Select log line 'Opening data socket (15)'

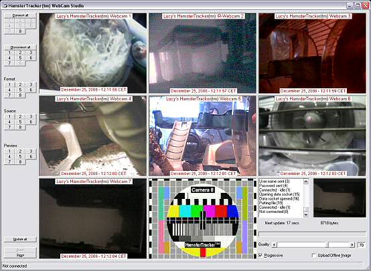(279, 194)
